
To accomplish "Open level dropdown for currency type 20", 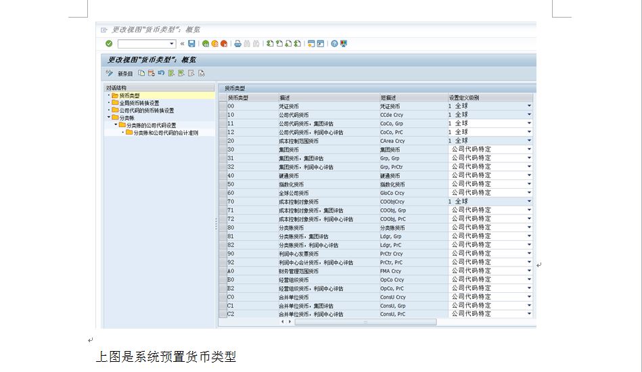I will [x=529, y=141].
